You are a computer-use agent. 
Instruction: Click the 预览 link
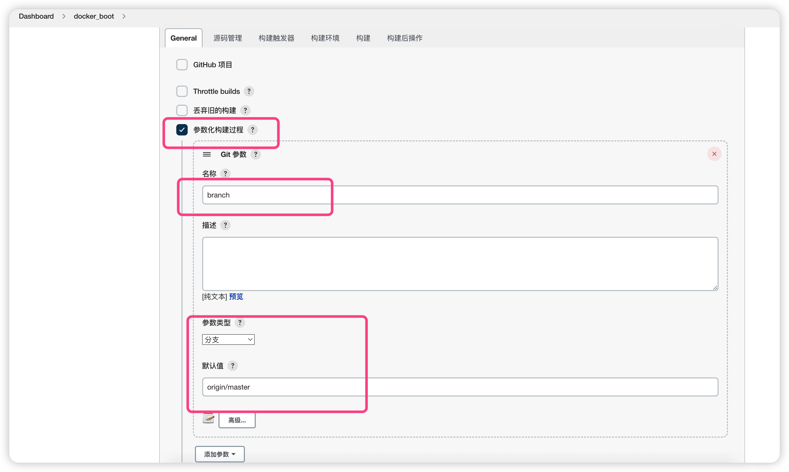tap(236, 296)
